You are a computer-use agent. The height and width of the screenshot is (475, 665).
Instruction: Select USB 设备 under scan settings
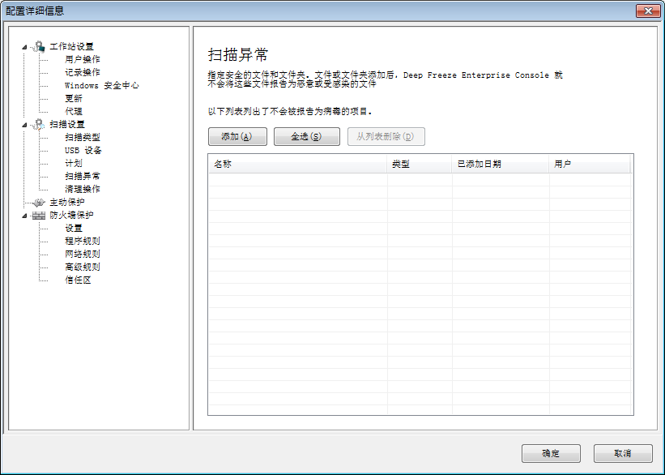pyautogui.click(x=83, y=150)
